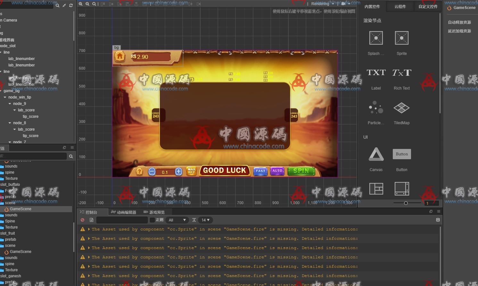
Task: Pick the Label TXT node icon
Action: (376, 73)
